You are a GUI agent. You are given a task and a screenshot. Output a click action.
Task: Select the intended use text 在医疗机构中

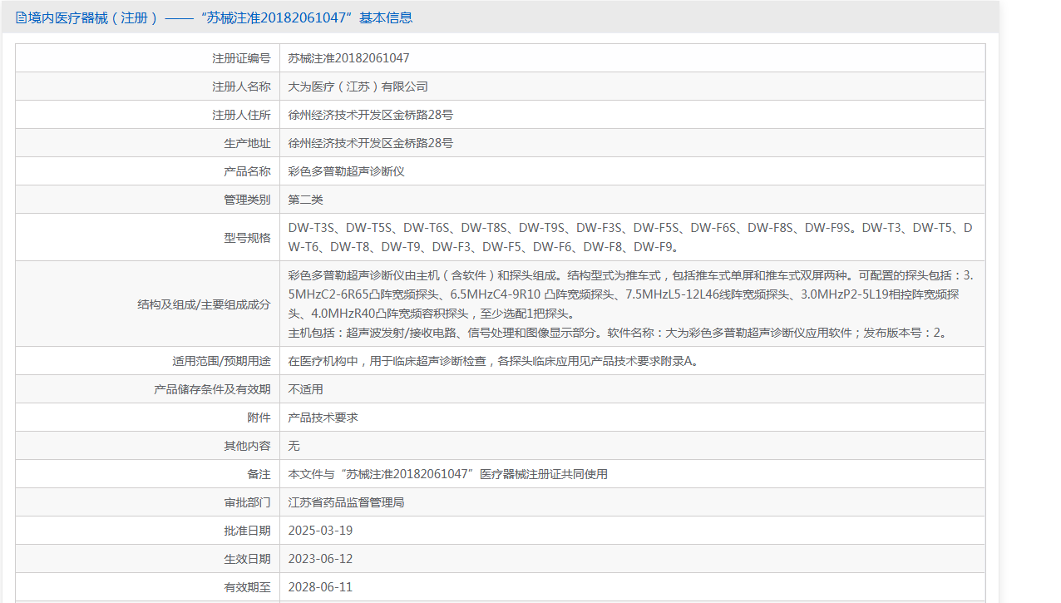(x=493, y=361)
